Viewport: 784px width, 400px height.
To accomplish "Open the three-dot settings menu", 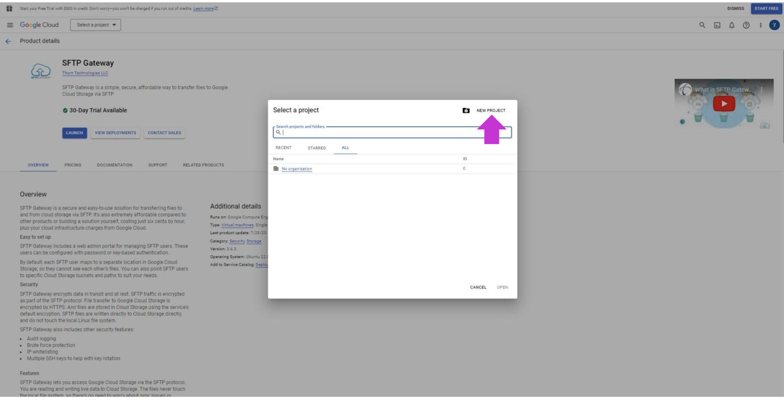I will click(760, 25).
